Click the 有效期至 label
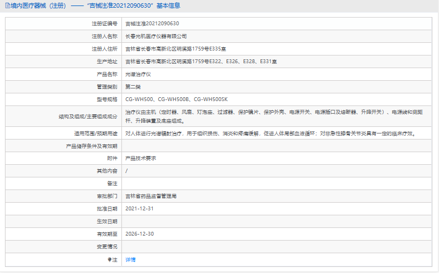 [107, 234]
